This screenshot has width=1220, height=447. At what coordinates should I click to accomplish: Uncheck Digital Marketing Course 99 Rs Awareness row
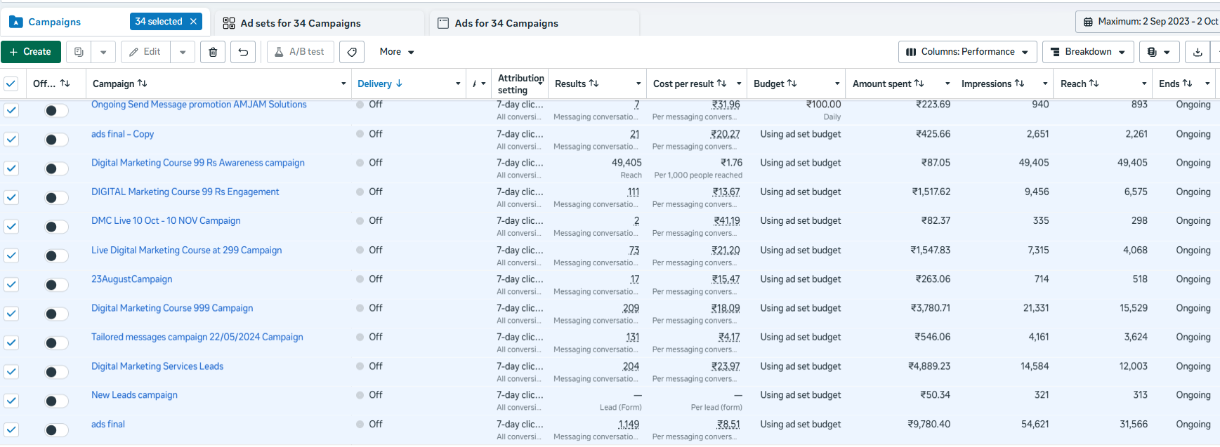pos(11,168)
